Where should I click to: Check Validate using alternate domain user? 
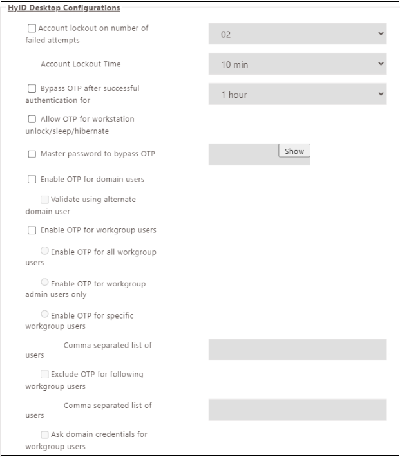(x=44, y=200)
